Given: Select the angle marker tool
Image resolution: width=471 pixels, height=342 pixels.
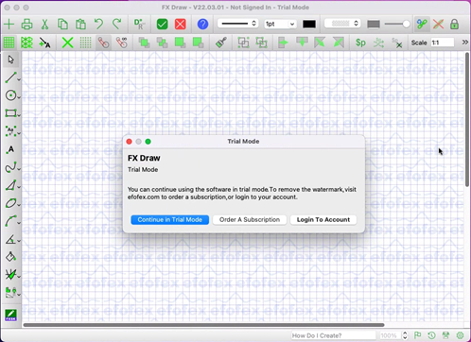Looking at the screenshot, I should point(10,239).
